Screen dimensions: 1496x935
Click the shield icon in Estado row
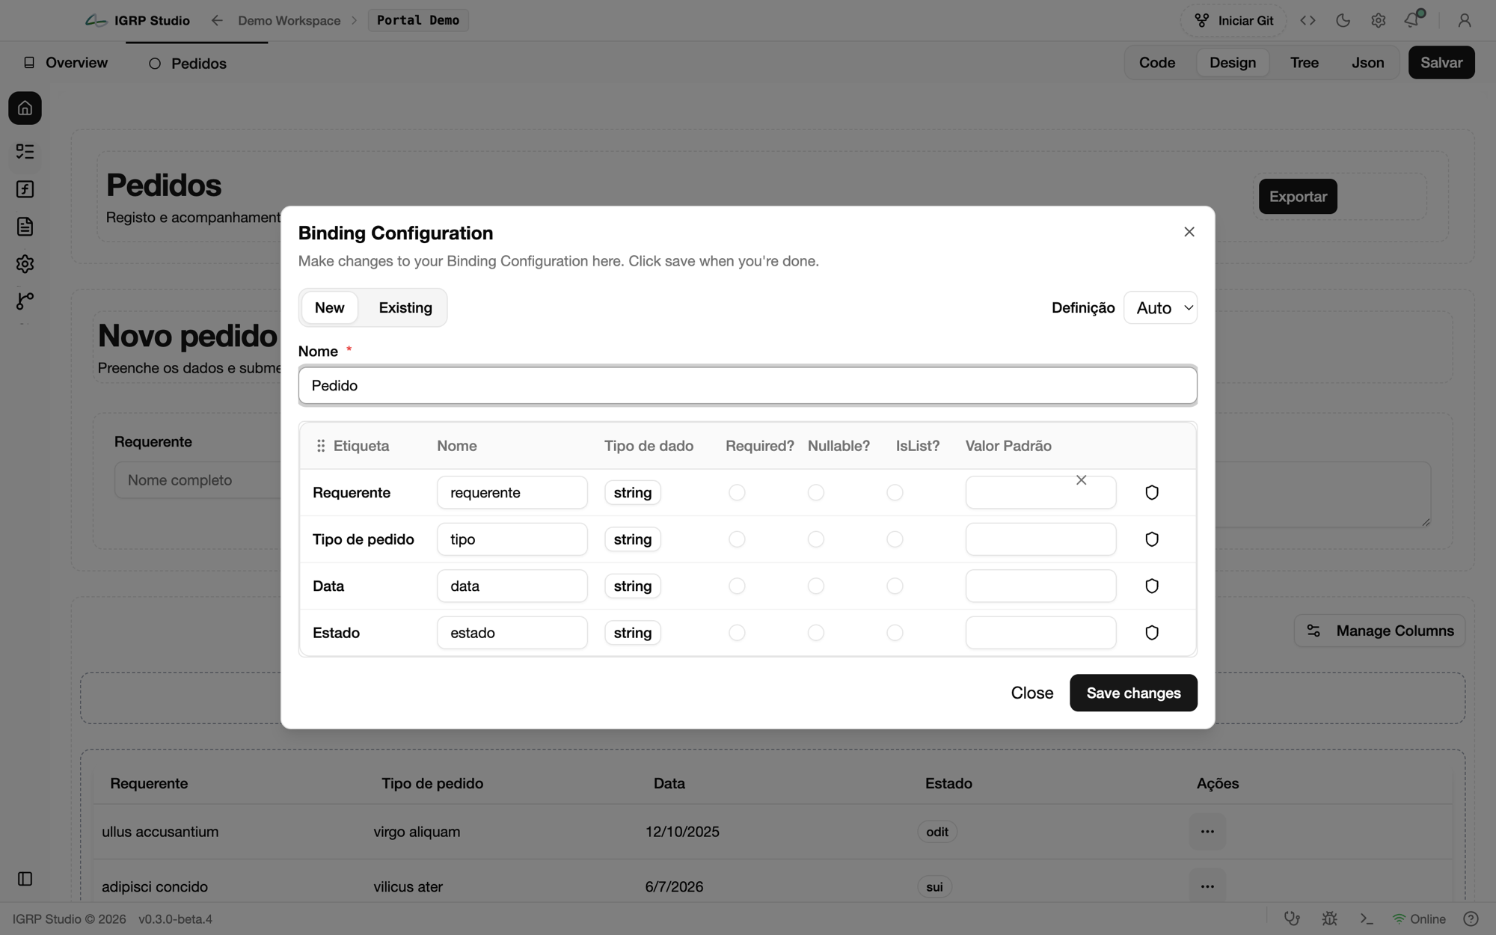click(1152, 633)
